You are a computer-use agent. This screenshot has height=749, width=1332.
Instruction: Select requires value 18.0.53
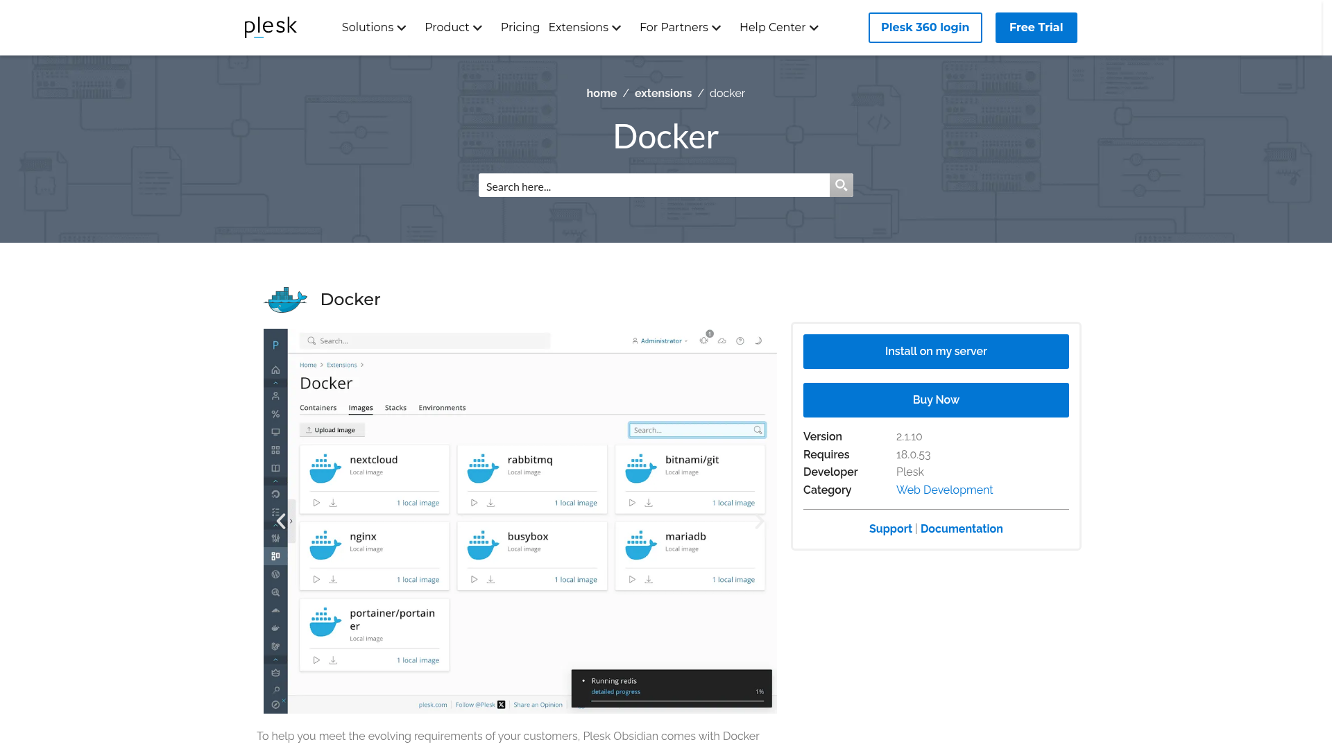point(913,455)
